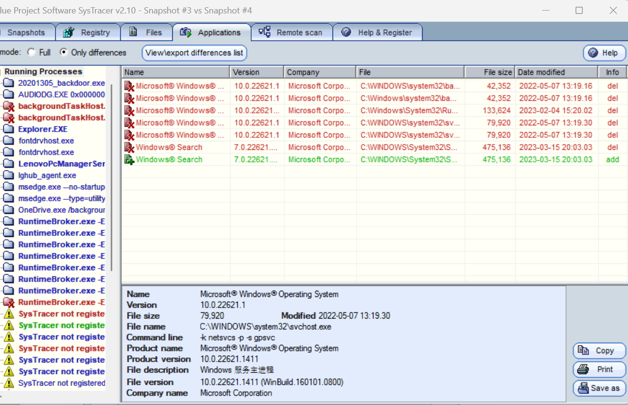Click the deleted-file icon in the 133,624 row

pyautogui.click(x=129, y=110)
